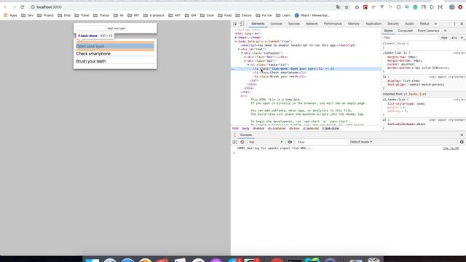Show more Styles pane tabs chevron
The image size is (466, 262).
445,31
